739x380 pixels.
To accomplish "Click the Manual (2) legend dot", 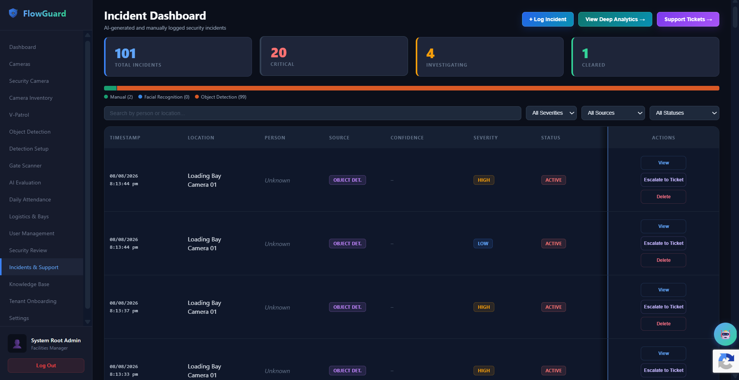I will pyautogui.click(x=106, y=97).
